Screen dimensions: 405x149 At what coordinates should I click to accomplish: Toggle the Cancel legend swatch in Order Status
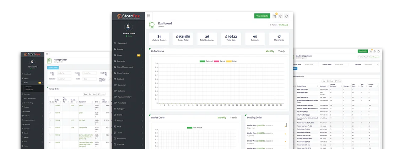click(216, 61)
